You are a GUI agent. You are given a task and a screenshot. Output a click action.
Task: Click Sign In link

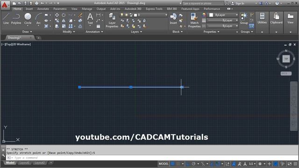click(240, 3)
